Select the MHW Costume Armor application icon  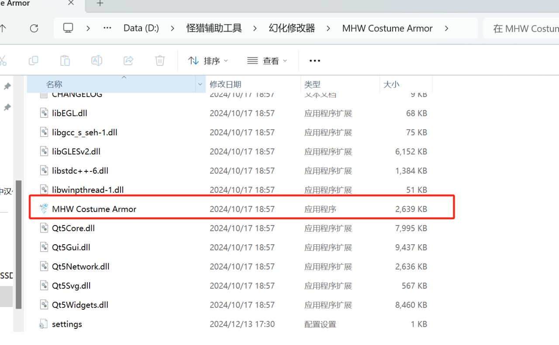click(x=44, y=209)
